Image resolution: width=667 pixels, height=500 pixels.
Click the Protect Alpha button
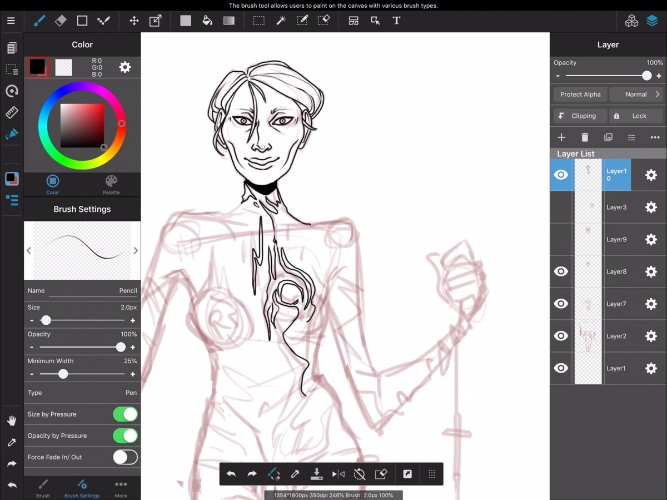click(580, 95)
